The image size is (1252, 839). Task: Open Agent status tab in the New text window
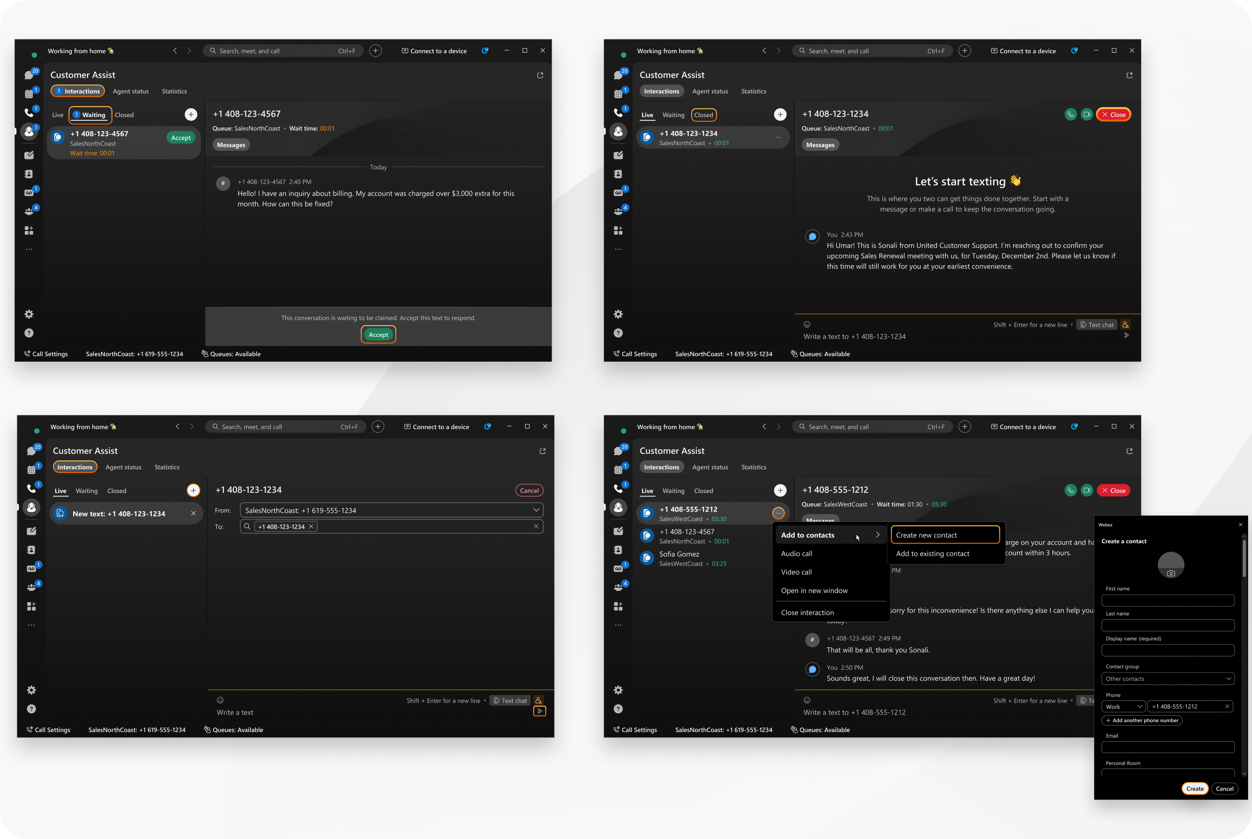123,467
